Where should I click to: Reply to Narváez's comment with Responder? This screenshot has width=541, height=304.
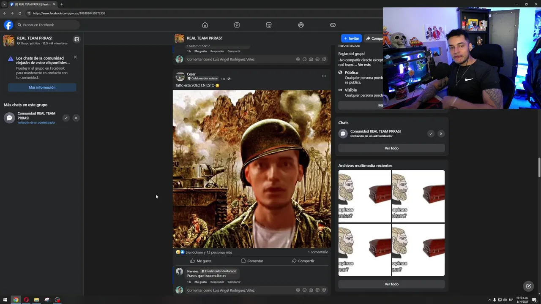tap(217, 282)
